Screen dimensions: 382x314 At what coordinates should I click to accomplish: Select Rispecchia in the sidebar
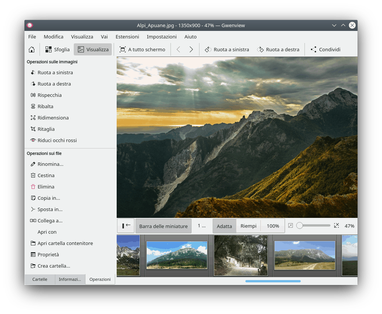[49, 95]
